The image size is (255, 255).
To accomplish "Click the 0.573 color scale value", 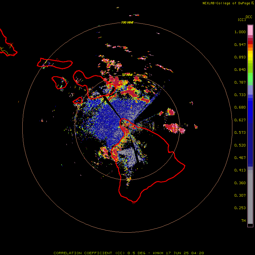I will tap(240, 133).
